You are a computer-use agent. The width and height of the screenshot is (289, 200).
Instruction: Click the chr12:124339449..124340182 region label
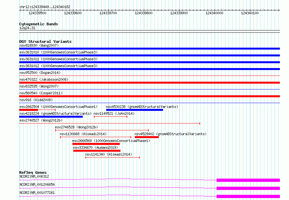(x=45, y=7)
